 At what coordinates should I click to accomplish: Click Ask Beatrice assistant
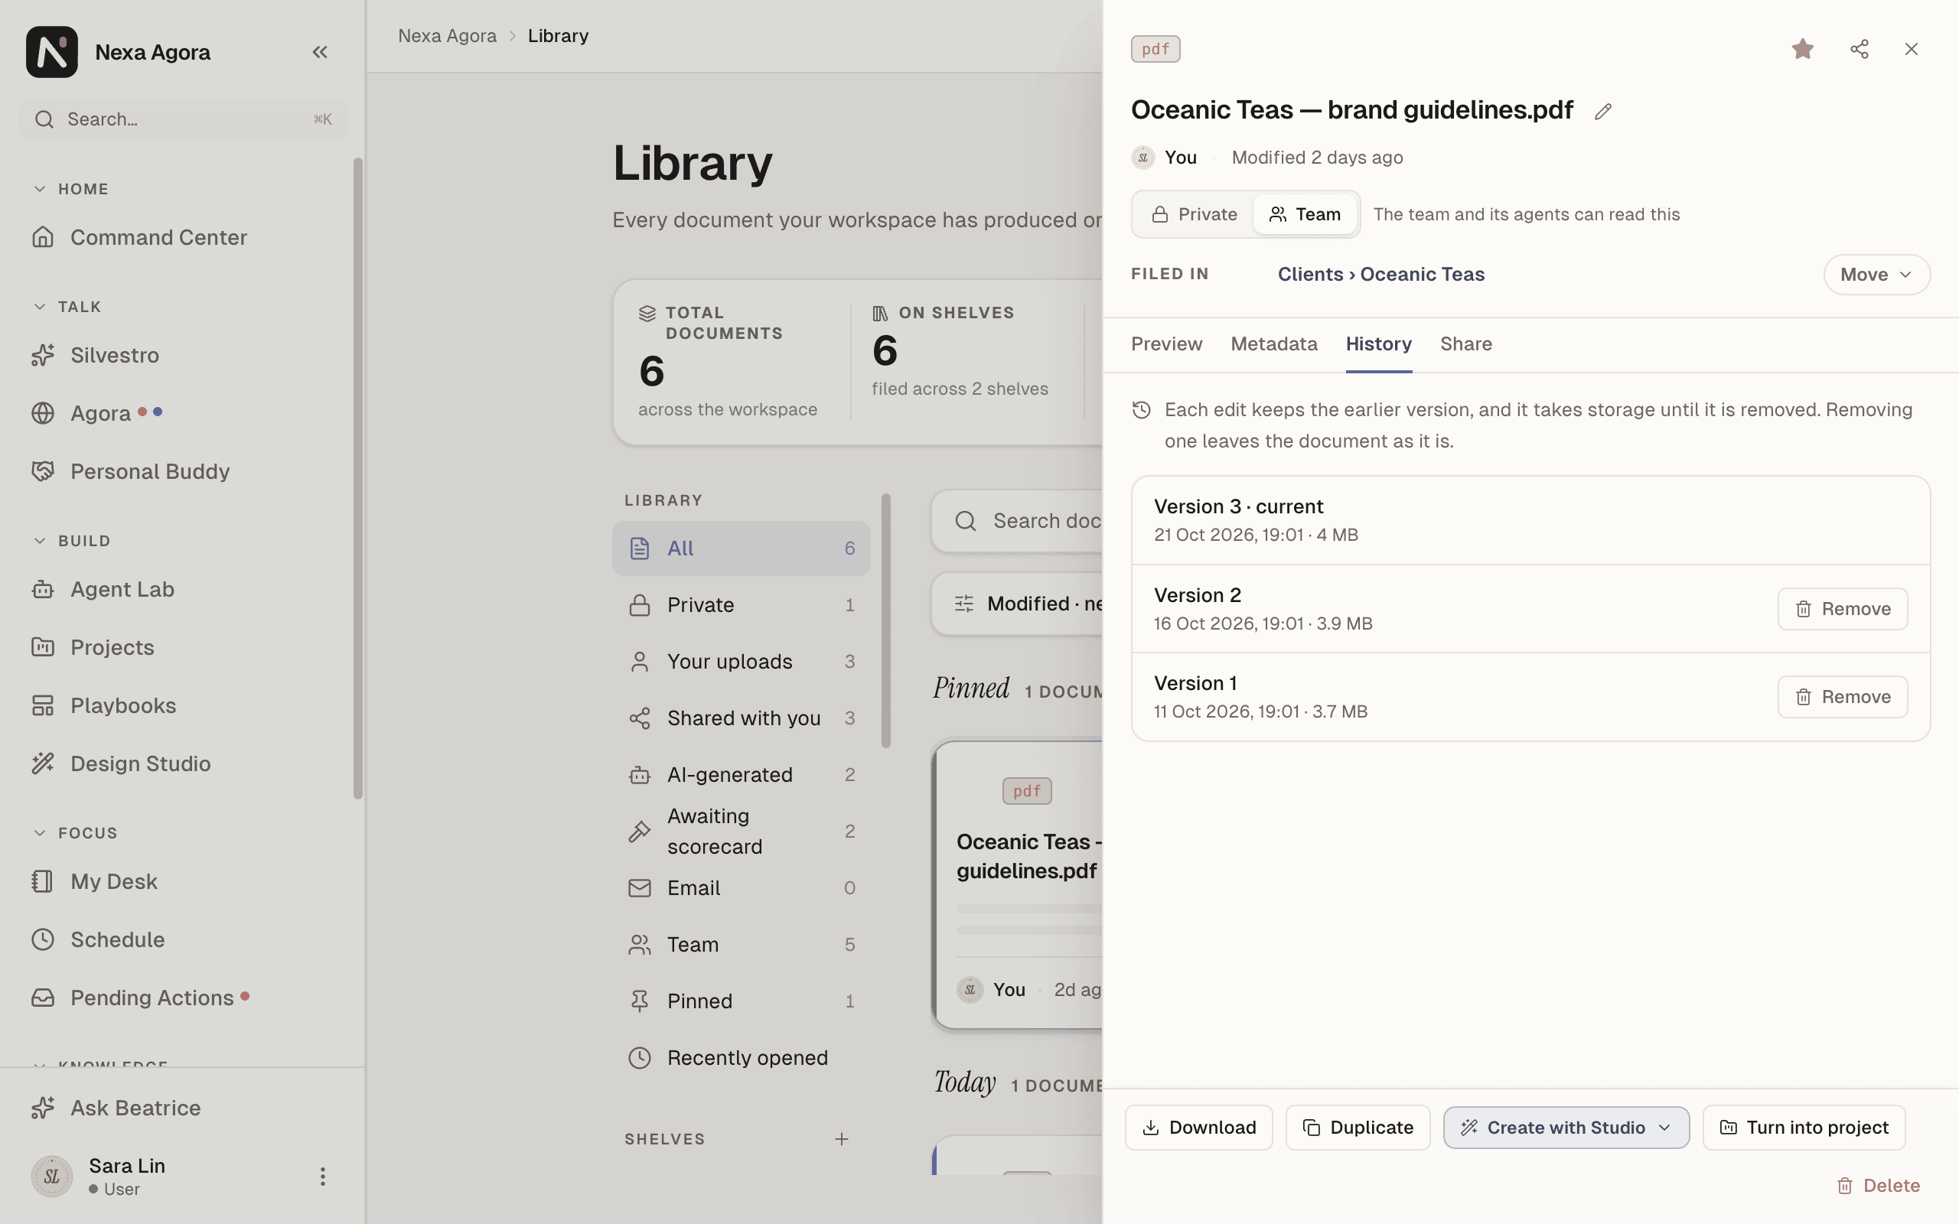(x=182, y=1108)
